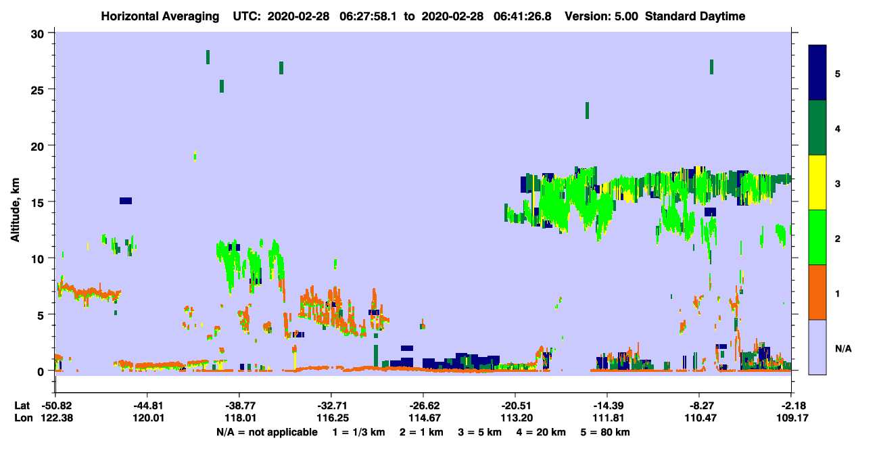
Task: Click the colorbar label '1'
Action: point(838,293)
